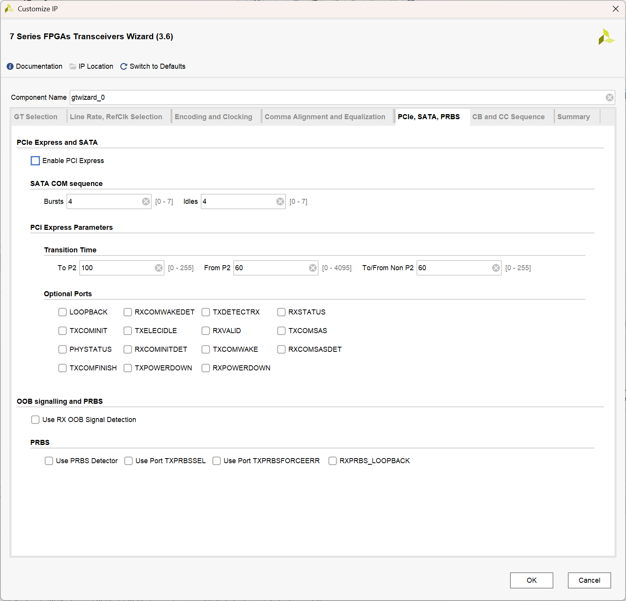Click the Cancel button
Screen dimensions: 626x601
click(x=590, y=580)
